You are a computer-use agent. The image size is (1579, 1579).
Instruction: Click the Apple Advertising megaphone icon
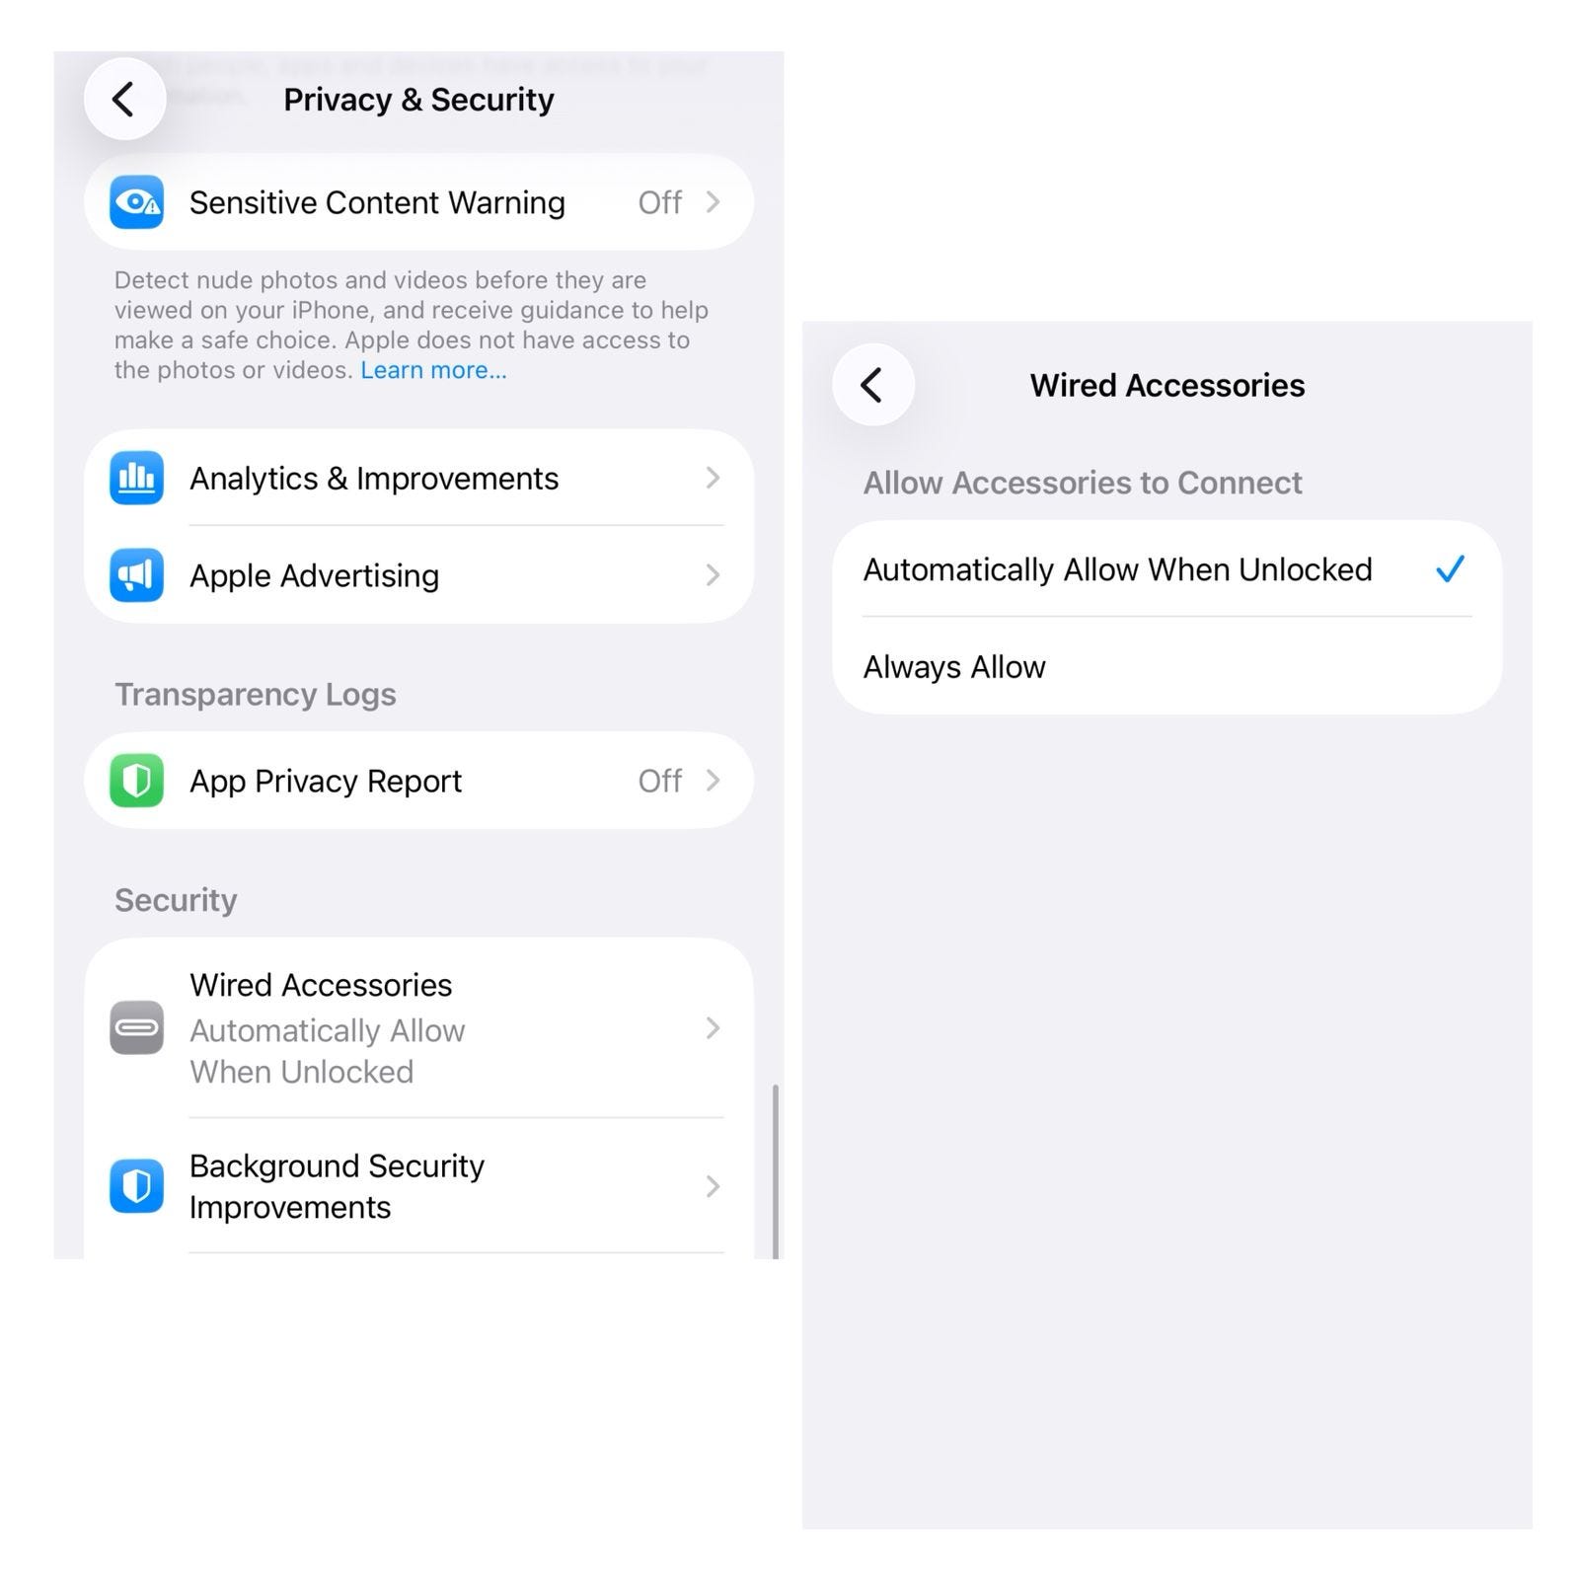(136, 575)
